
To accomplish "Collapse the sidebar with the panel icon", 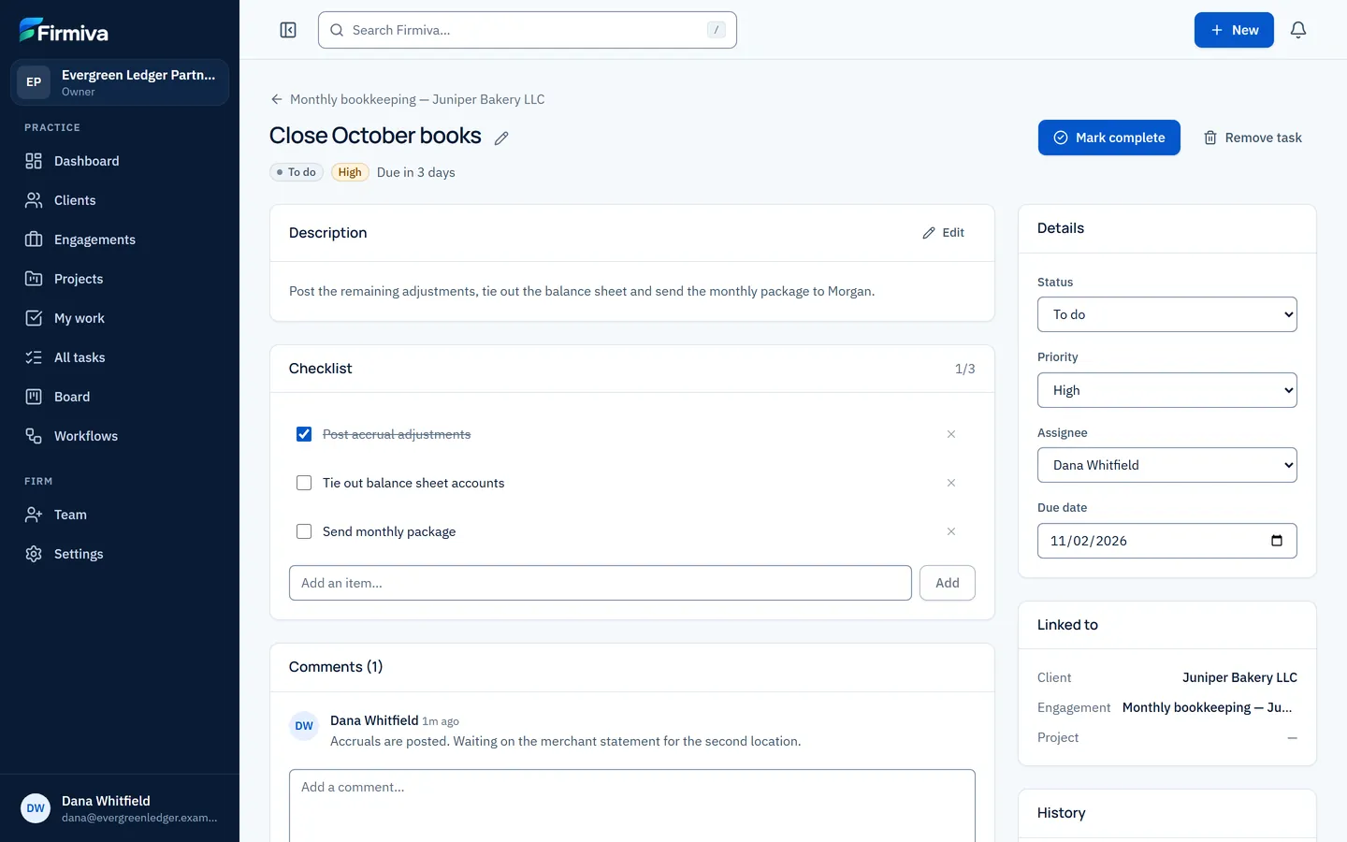I will 288,30.
